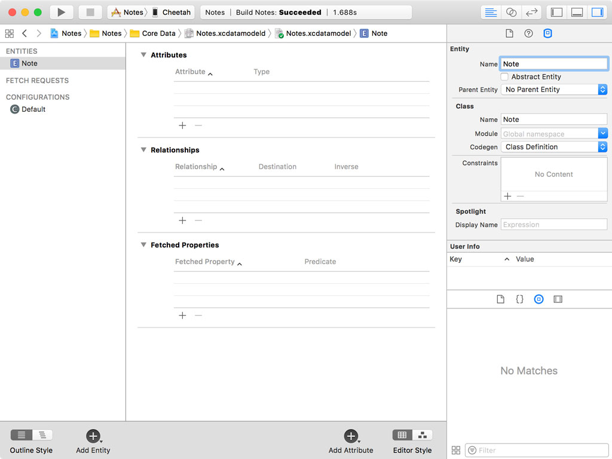Click the Add Attribute button
Viewport: 612px width, 459px height.
click(351, 436)
